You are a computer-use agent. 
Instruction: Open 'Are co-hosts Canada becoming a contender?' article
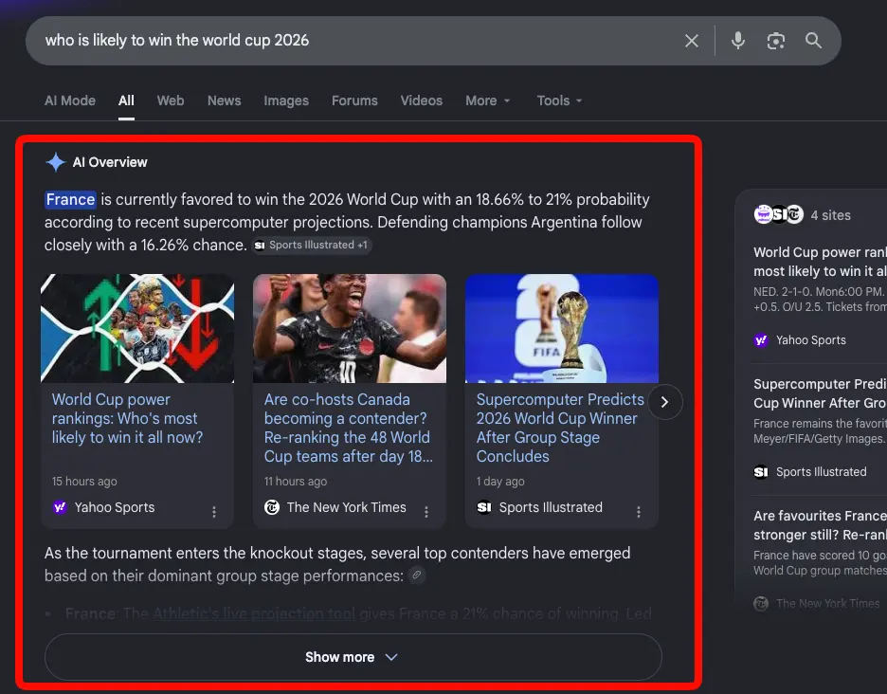click(x=348, y=428)
